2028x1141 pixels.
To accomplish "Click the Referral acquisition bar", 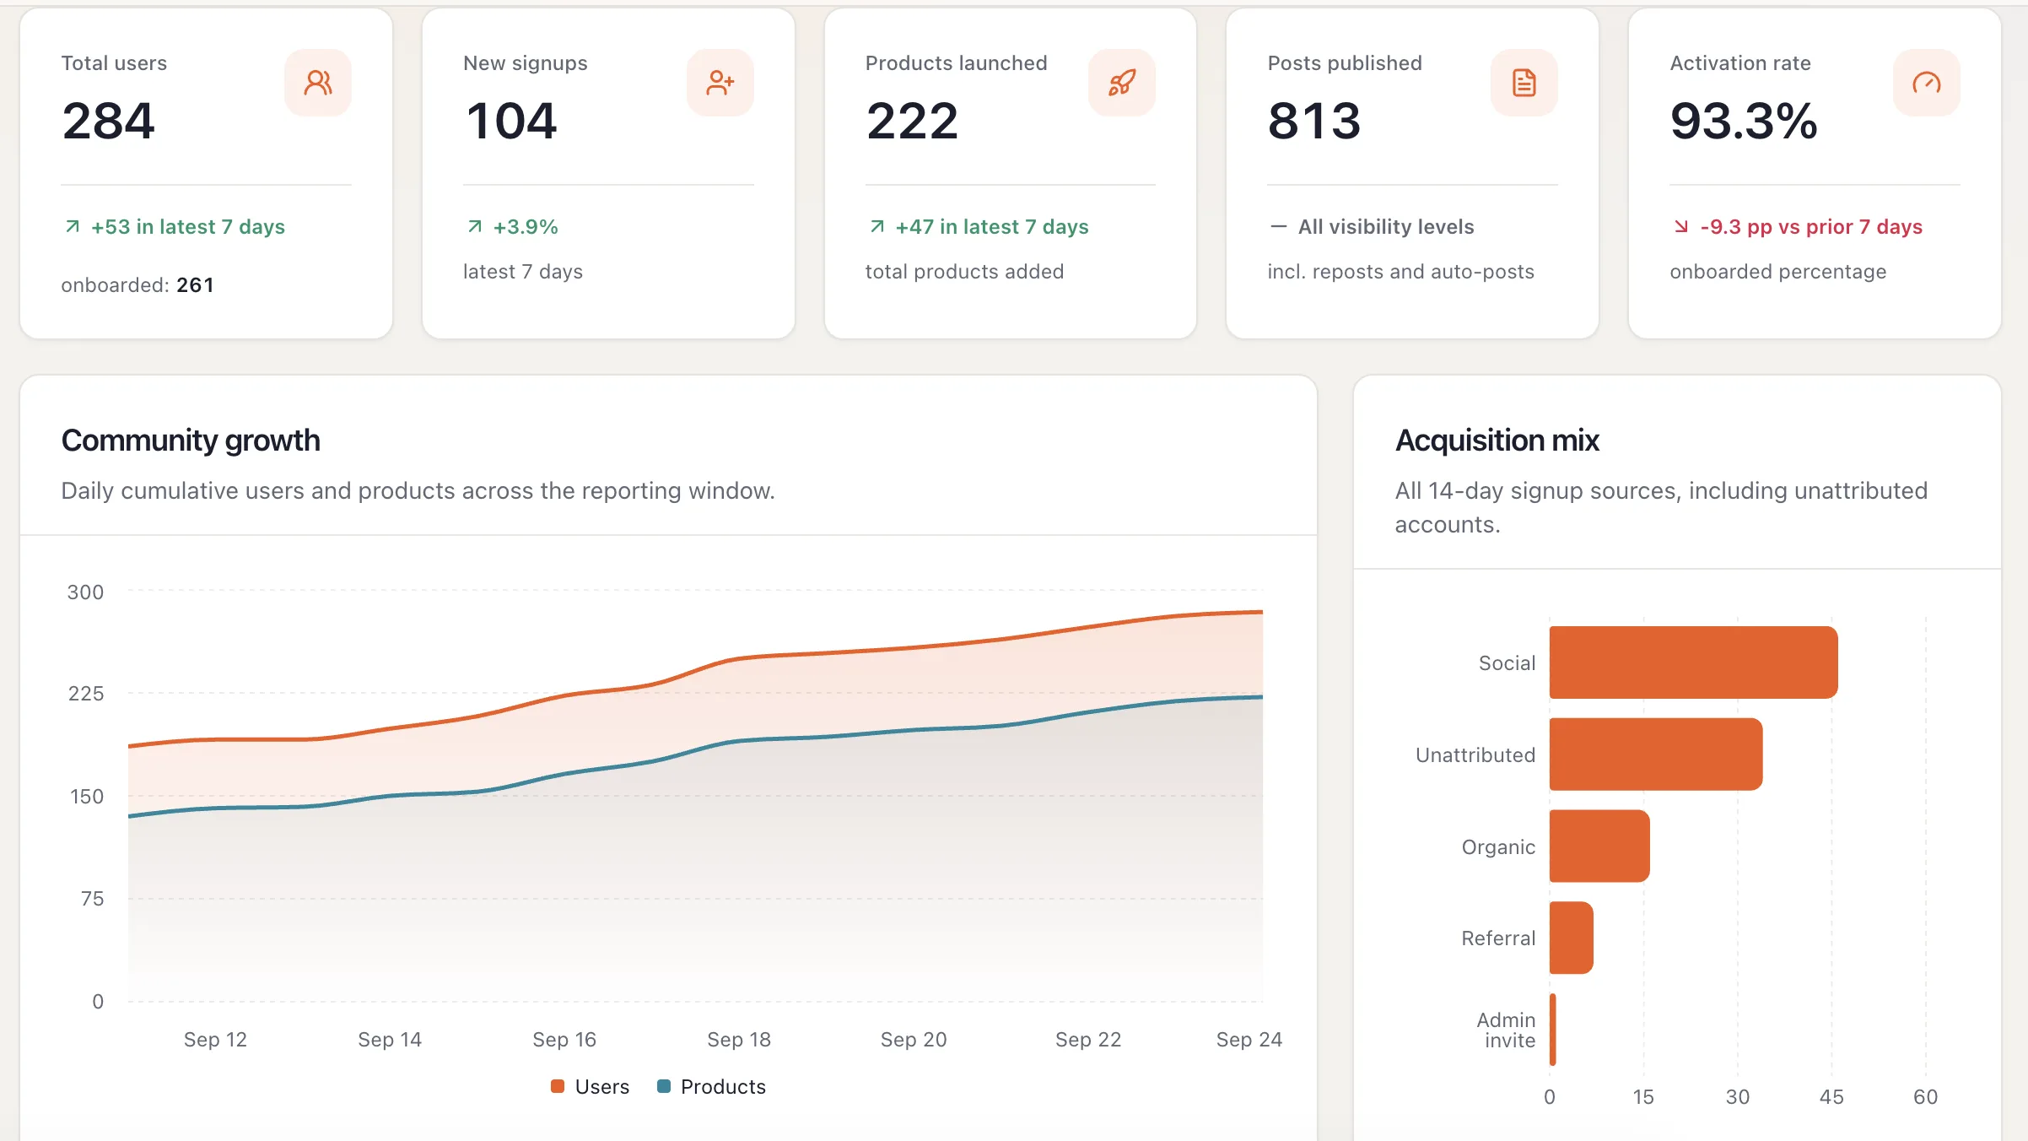I will point(1572,938).
